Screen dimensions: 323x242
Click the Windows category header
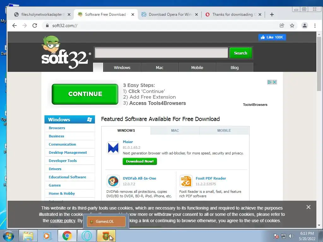[70, 119]
